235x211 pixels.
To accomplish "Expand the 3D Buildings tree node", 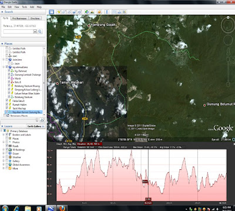I will tap(4, 149).
